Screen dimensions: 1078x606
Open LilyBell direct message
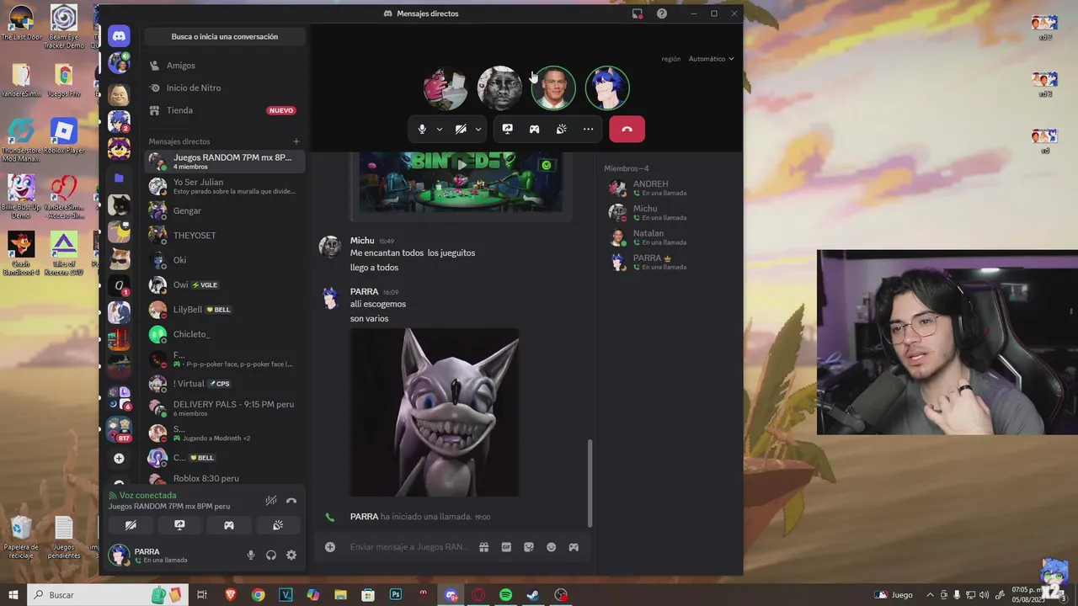[x=224, y=310]
